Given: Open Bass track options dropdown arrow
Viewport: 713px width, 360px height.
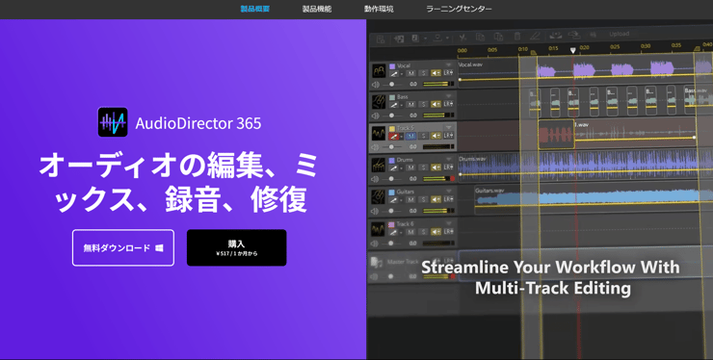Looking at the screenshot, I should [448, 96].
